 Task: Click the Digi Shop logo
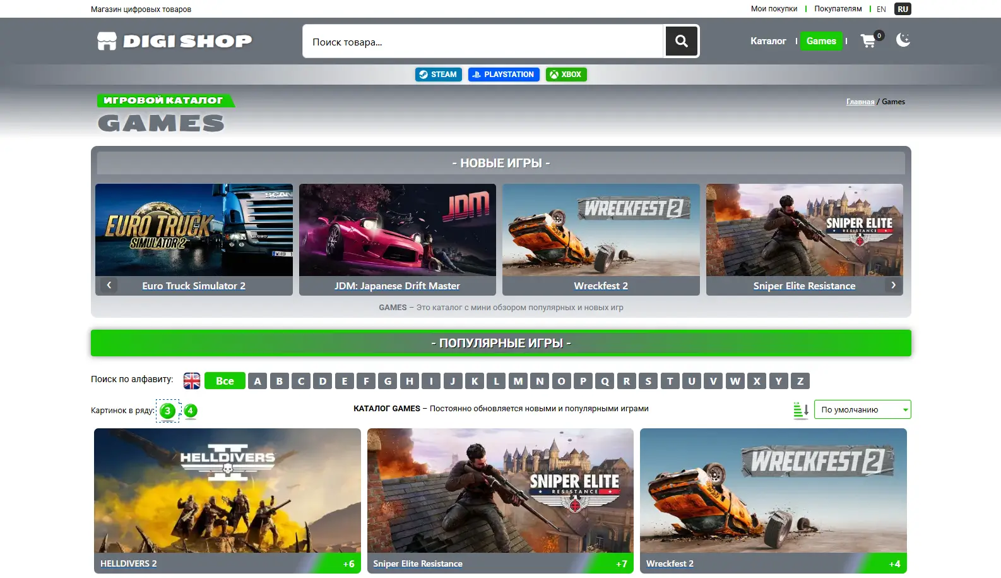coord(175,41)
